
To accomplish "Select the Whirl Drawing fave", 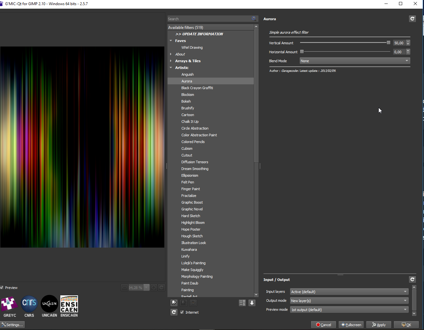I will click(x=192, y=47).
